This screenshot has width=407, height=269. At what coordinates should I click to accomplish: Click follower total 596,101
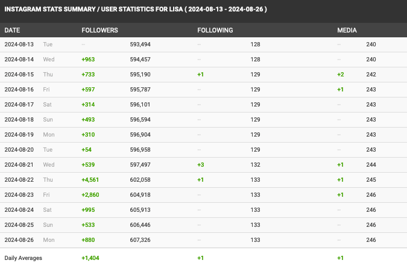(x=140, y=105)
